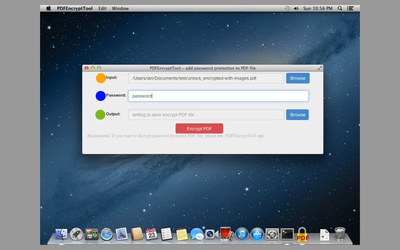Open Calendar icon showing 23
The width and height of the screenshot is (400, 250).
(151, 234)
